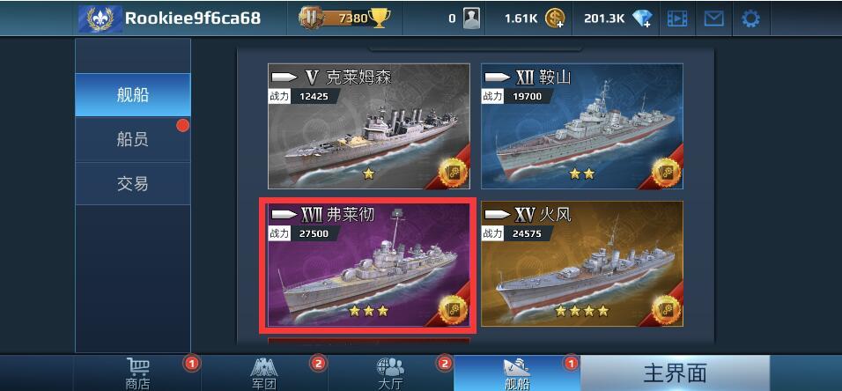
Task: Switch to the 船员 sidebar tab
Action: coord(133,140)
